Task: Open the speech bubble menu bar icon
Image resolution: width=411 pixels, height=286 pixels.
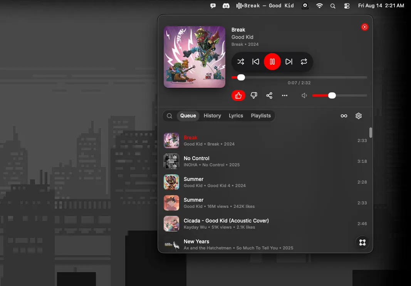Action: point(213,5)
